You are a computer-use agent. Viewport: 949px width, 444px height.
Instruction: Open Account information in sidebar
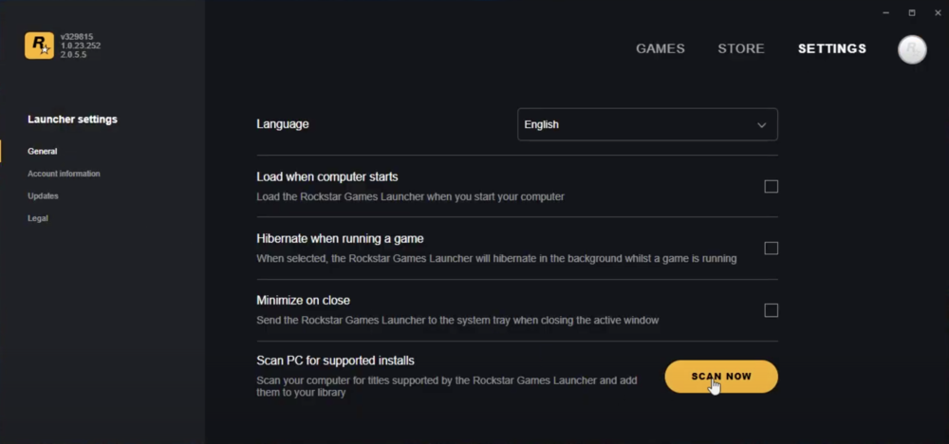[64, 174]
